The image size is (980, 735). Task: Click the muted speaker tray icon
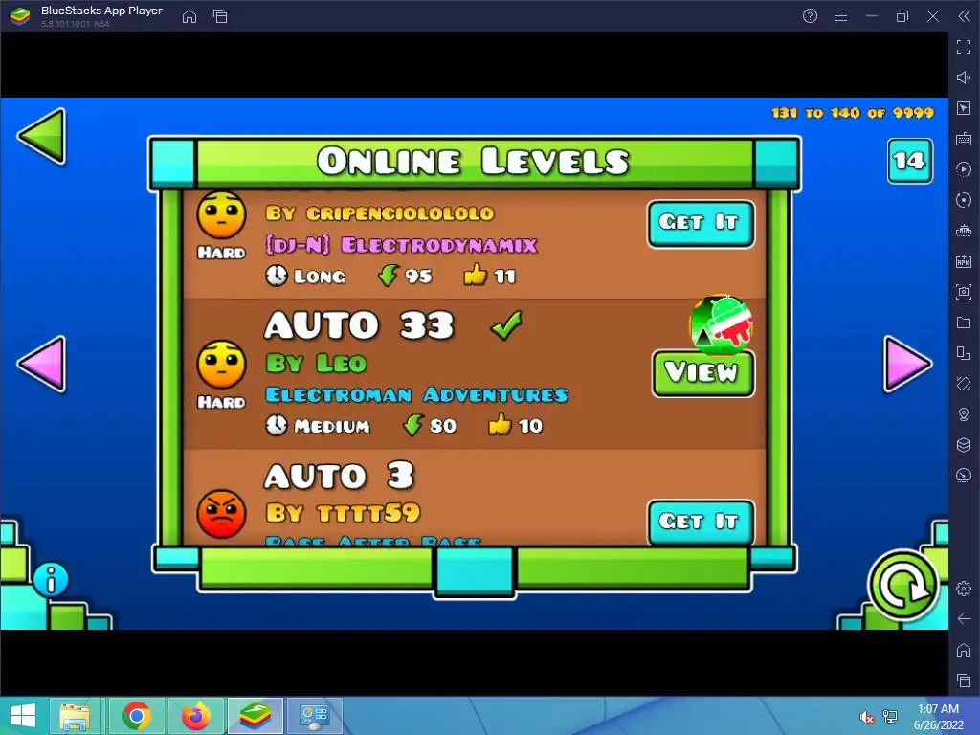[866, 717]
